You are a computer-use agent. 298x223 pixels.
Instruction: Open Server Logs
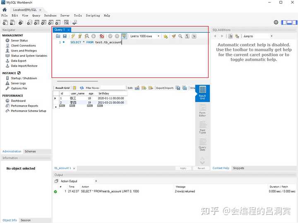click(18, 83)
